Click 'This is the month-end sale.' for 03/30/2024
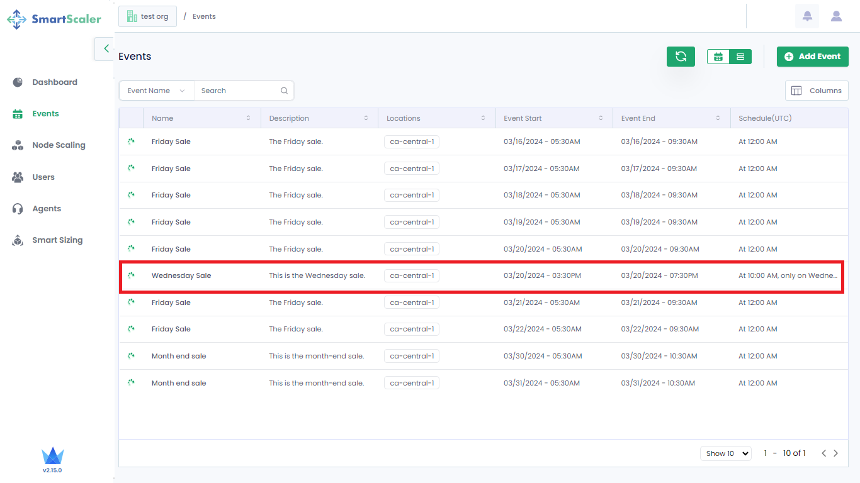 click(317, 356)
